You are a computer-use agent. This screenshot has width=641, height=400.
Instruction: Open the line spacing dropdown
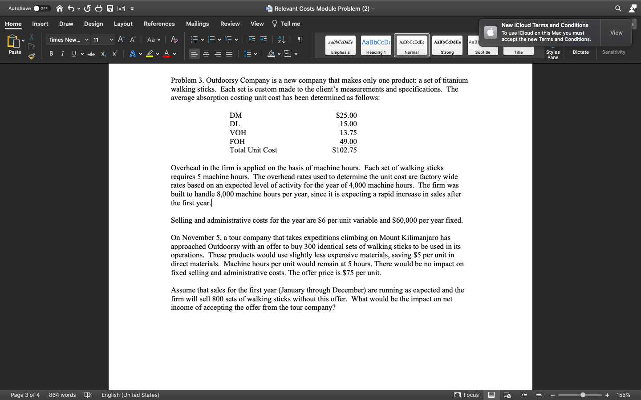tap(249, 53)
